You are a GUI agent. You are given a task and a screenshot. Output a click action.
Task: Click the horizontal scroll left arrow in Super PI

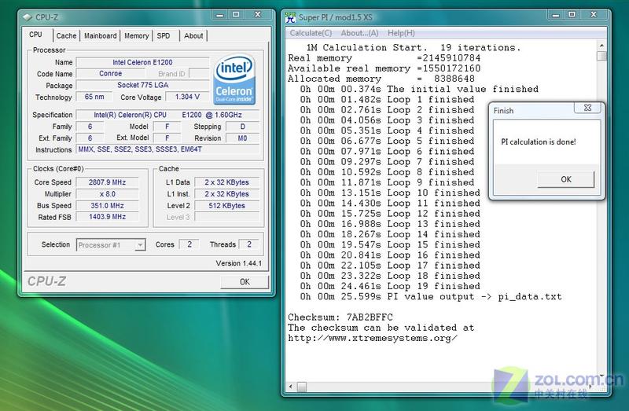[291, 387]
